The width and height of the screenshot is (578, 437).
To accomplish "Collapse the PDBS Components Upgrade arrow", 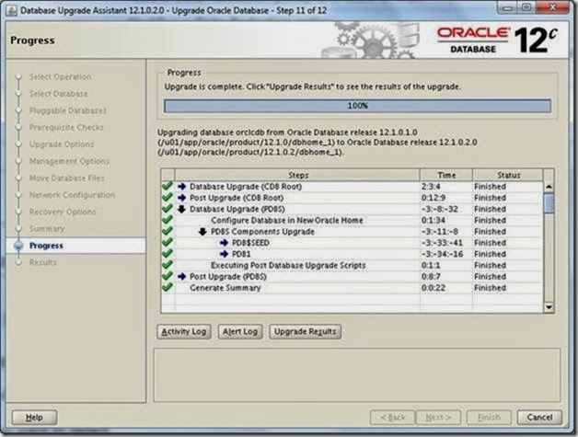I will 202,232.
